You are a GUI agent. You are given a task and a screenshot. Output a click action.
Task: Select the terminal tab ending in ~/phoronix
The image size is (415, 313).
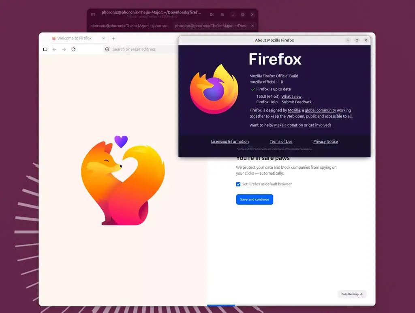click(129, 26)
